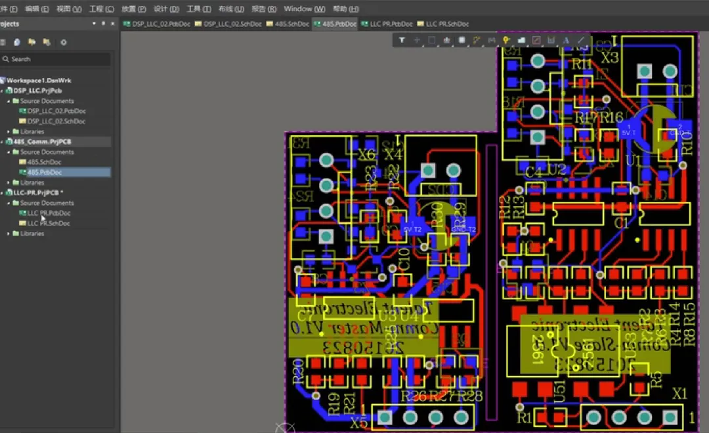Open LLC PR.SchDoc in project tree
Viewport: 709px width, 433px height.
[49, 223]
